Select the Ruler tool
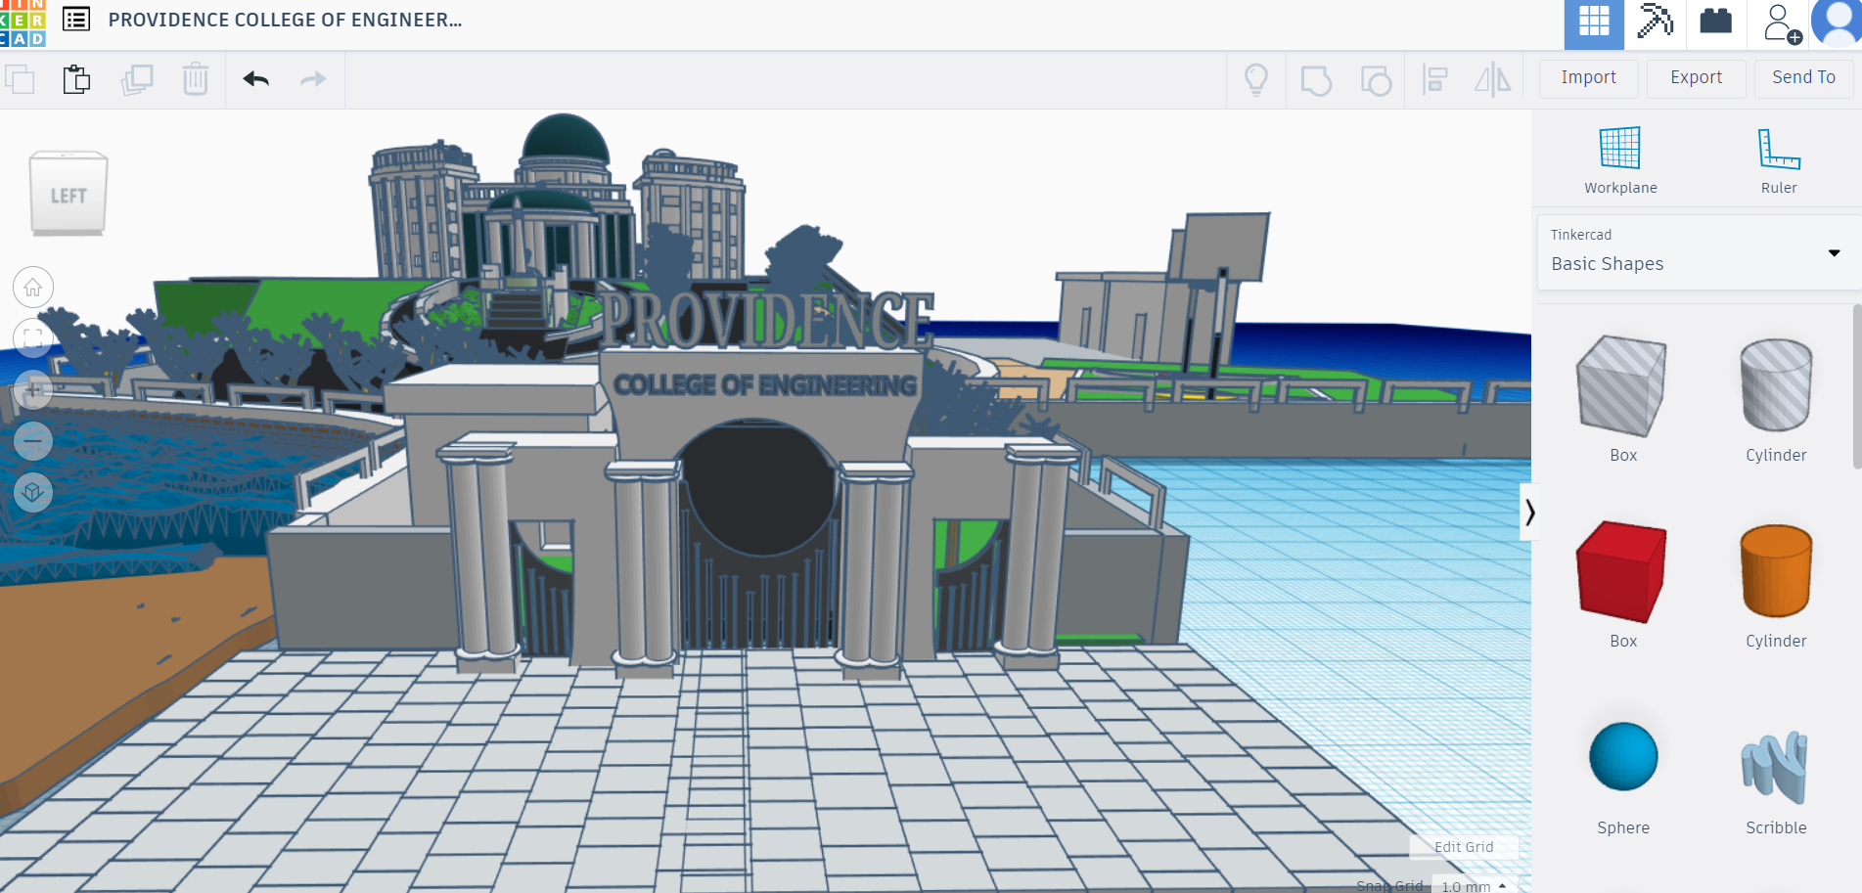This screenshot has width=1862, height=893. tap(1778, 161)
